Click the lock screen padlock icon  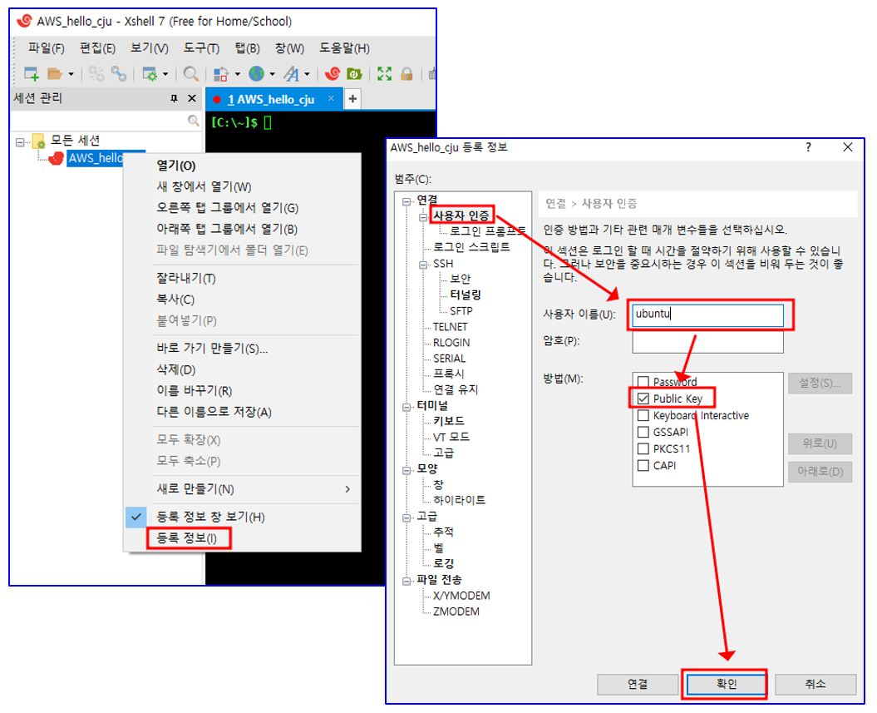tap(406, 73)
